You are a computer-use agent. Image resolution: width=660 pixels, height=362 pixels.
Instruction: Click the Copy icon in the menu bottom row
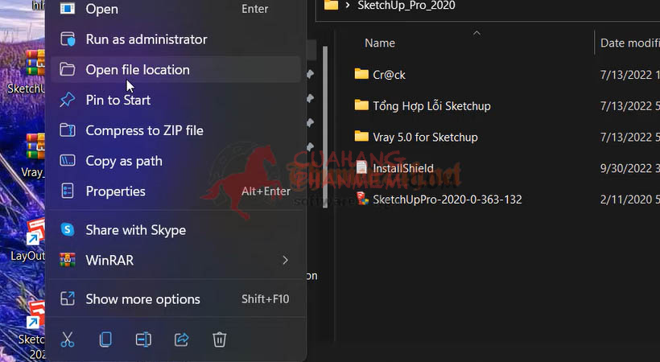point(105,339)
